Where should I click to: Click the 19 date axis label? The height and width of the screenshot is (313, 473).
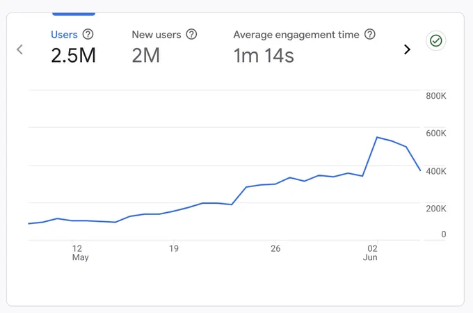click(x=174, y=248)
